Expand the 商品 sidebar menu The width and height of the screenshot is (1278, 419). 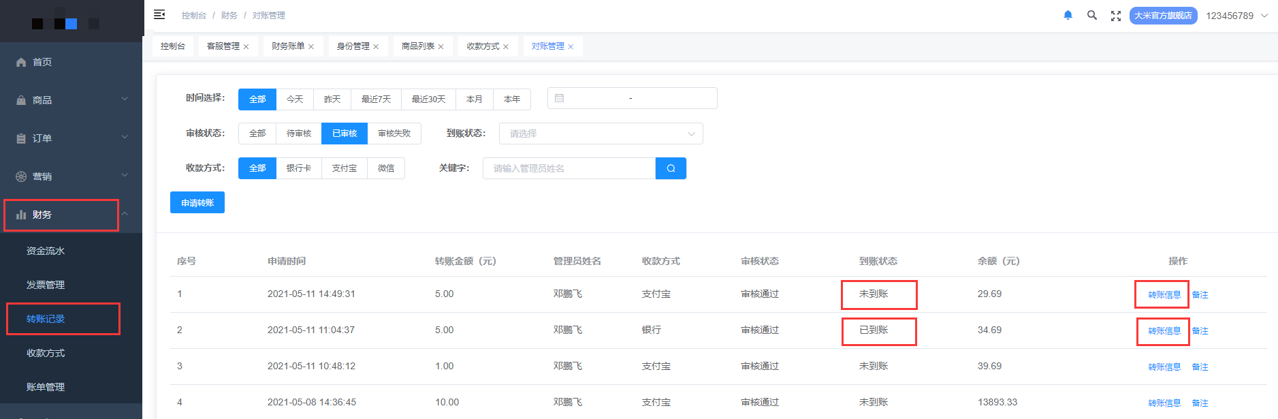click(x=71, y=100)
